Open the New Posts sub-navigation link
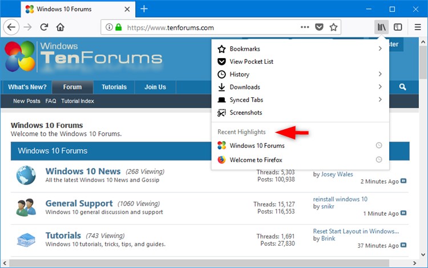The width and height of the screenshot is (428, 268). click(27, 101)
